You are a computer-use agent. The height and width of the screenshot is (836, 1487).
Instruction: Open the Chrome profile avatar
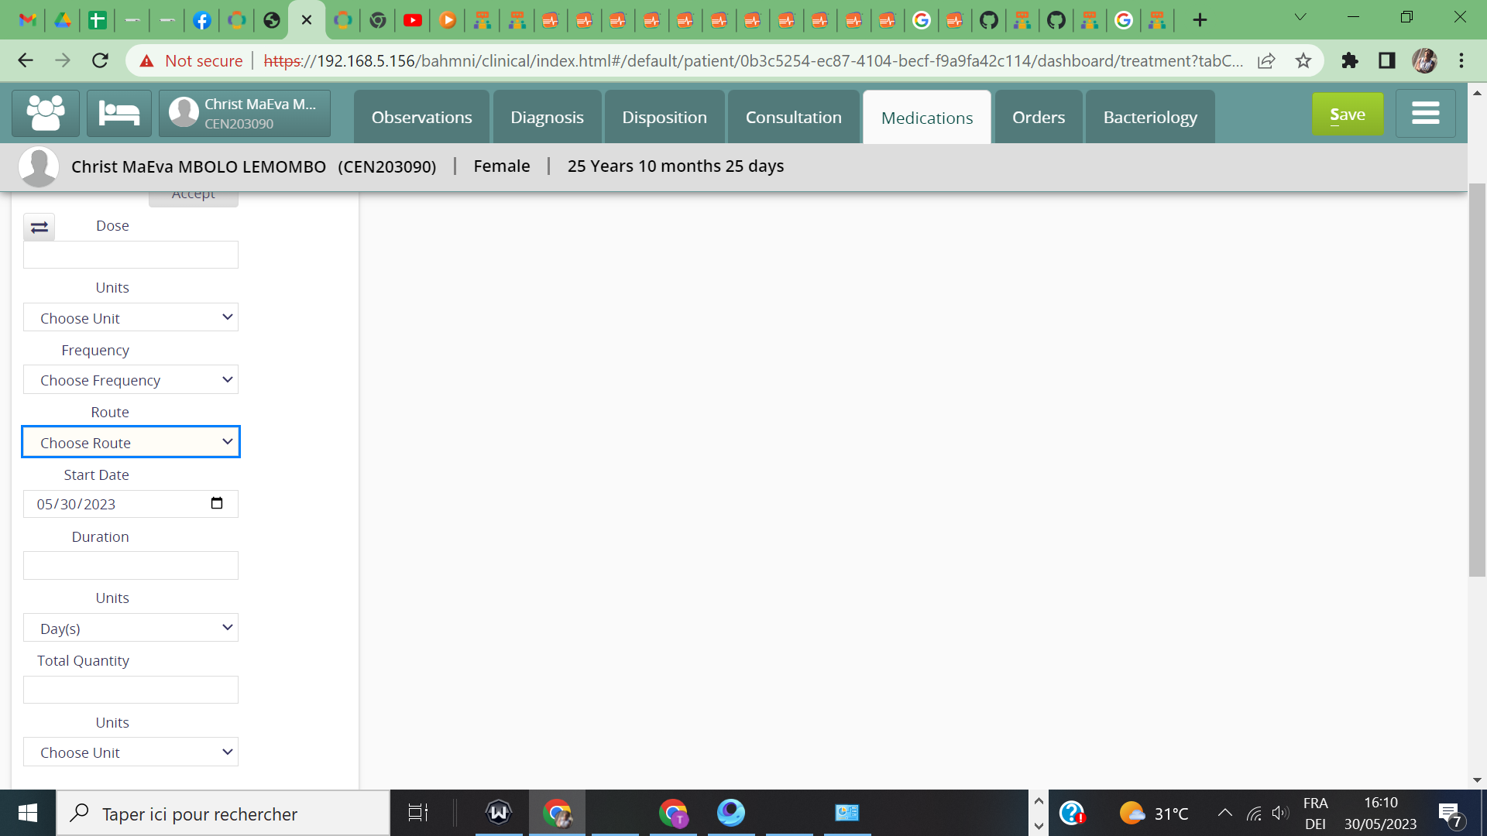tap(1424, 60)
